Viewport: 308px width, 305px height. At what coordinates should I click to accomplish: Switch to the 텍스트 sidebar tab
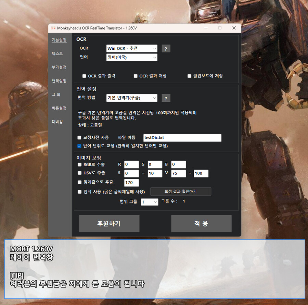point(57,53)
